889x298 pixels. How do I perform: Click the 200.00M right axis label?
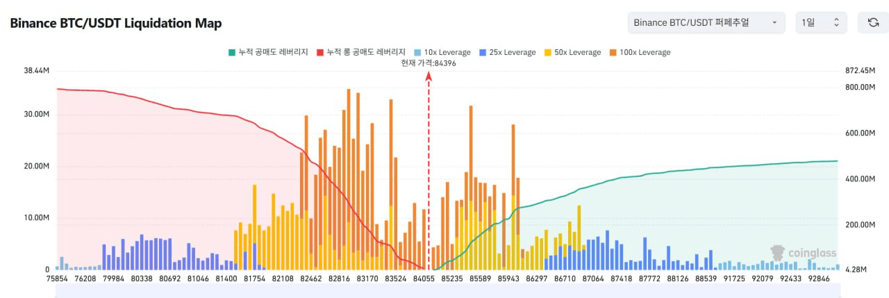click(x=860, y=225)
